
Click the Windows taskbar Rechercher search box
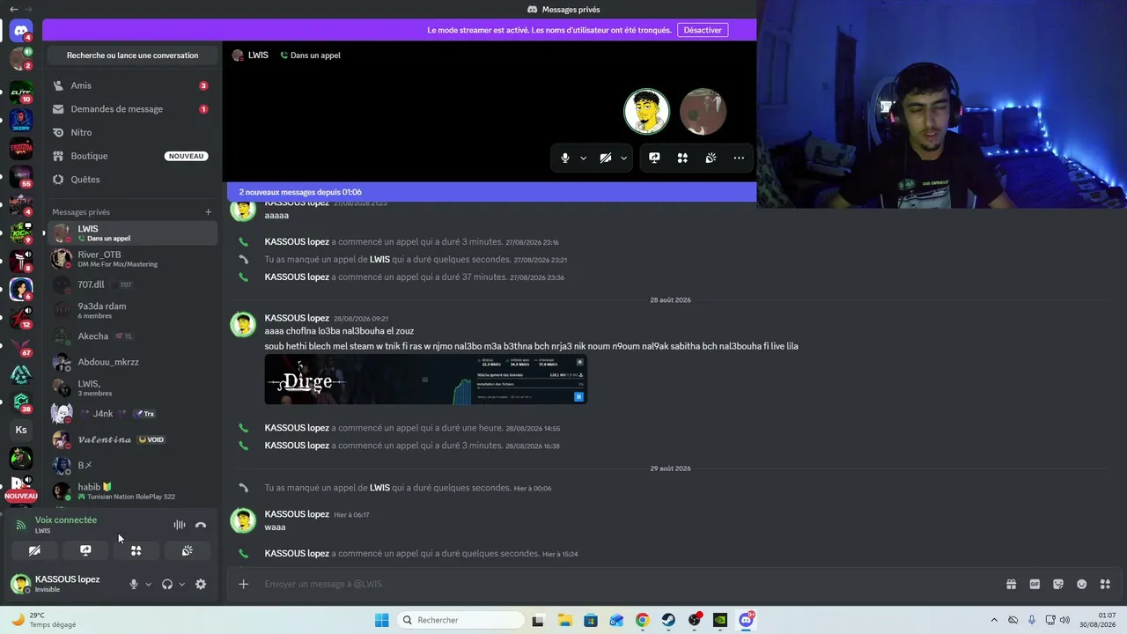(461, 620)
